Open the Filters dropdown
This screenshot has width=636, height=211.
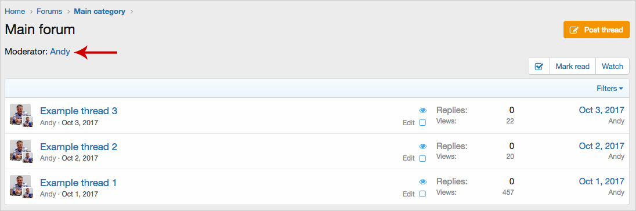pos(610,88)
